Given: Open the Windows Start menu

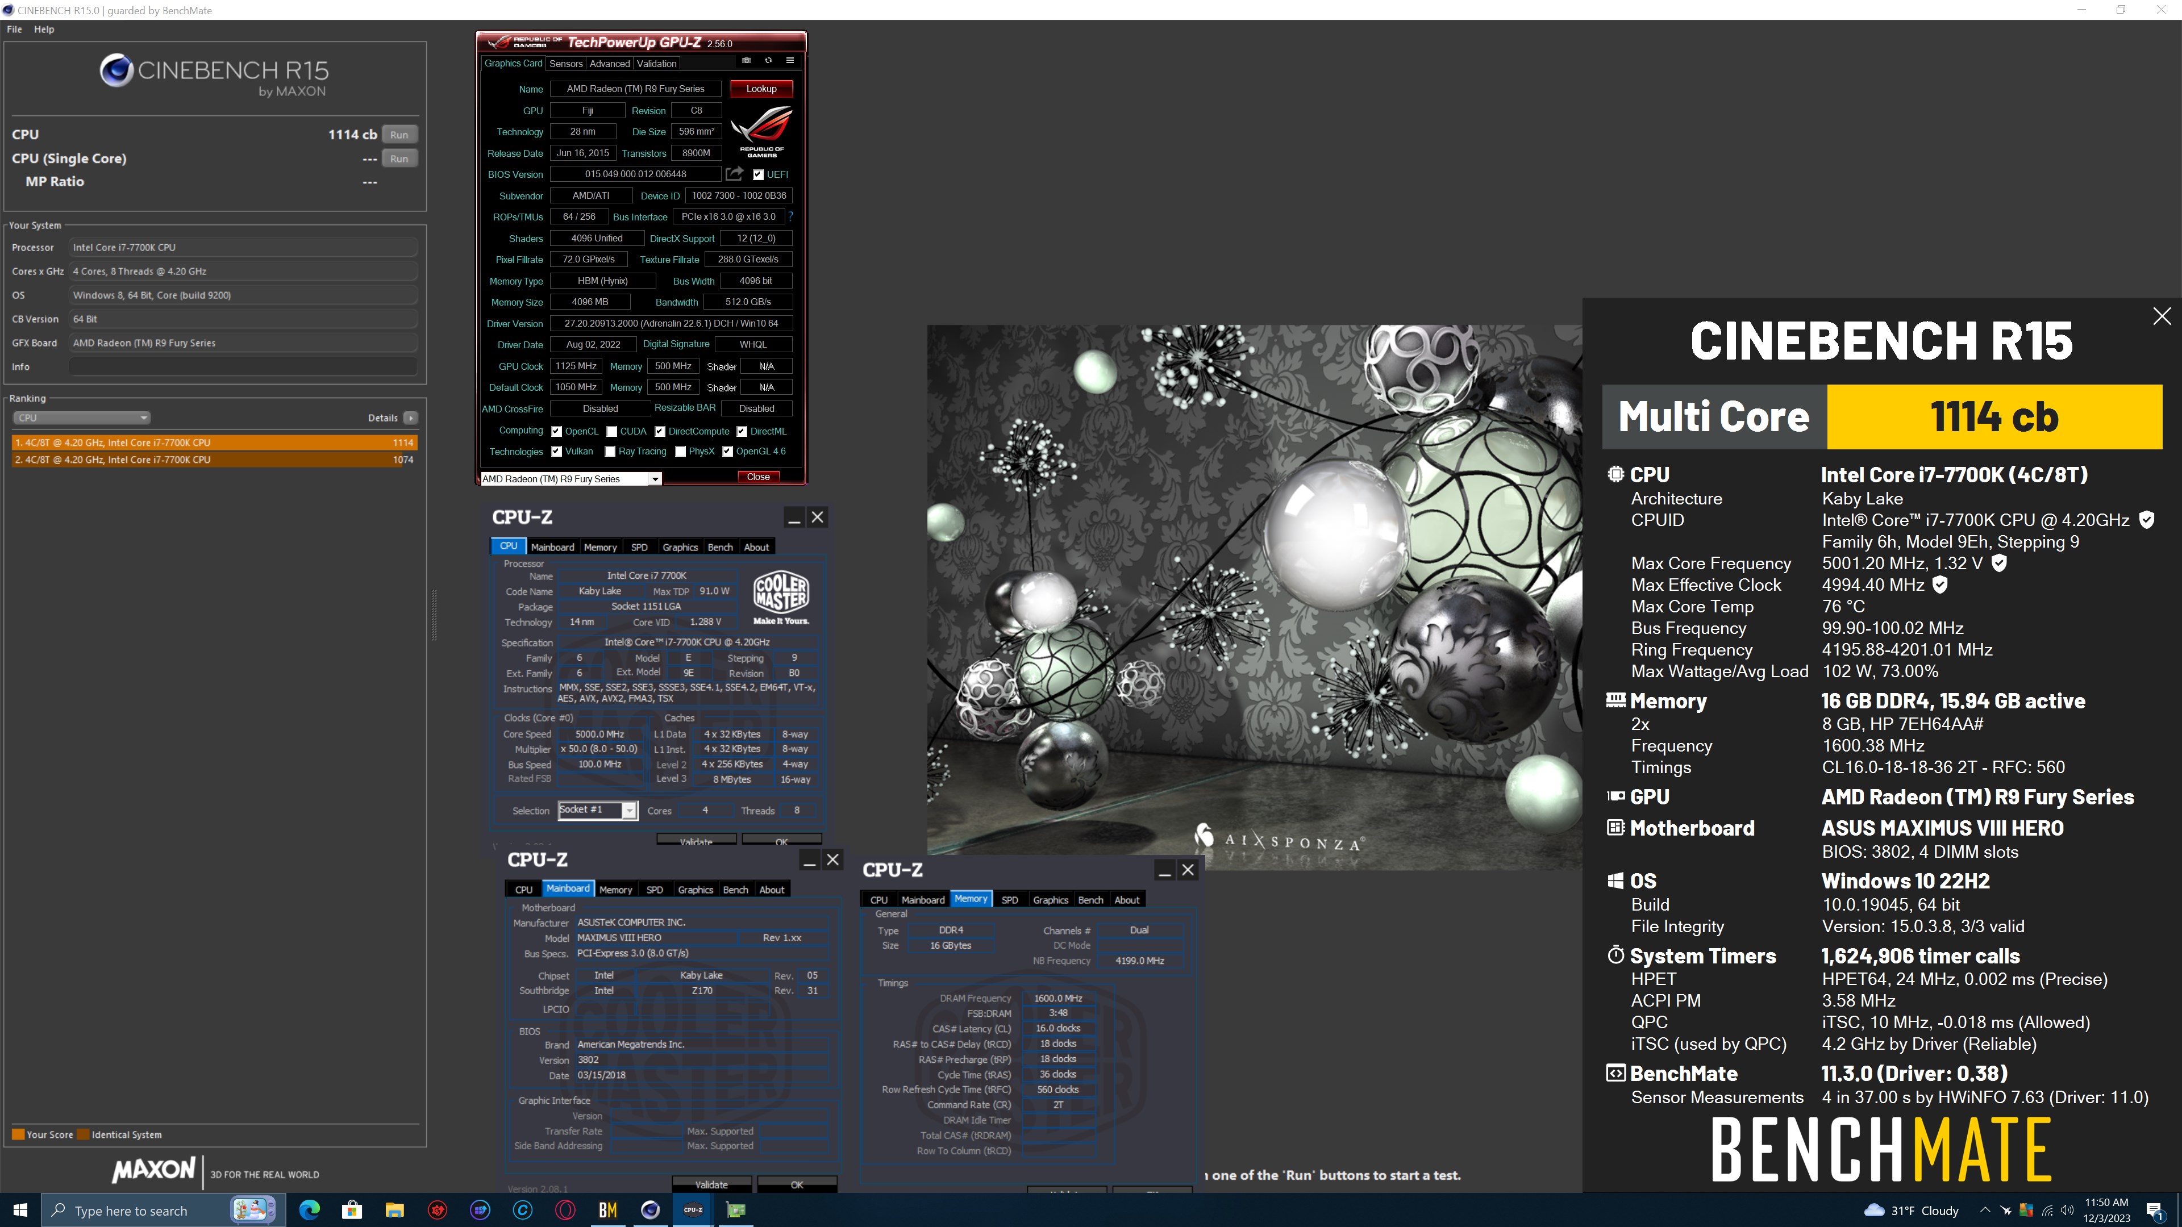Looking at the screenshot, I should (x=20, y=1210).
